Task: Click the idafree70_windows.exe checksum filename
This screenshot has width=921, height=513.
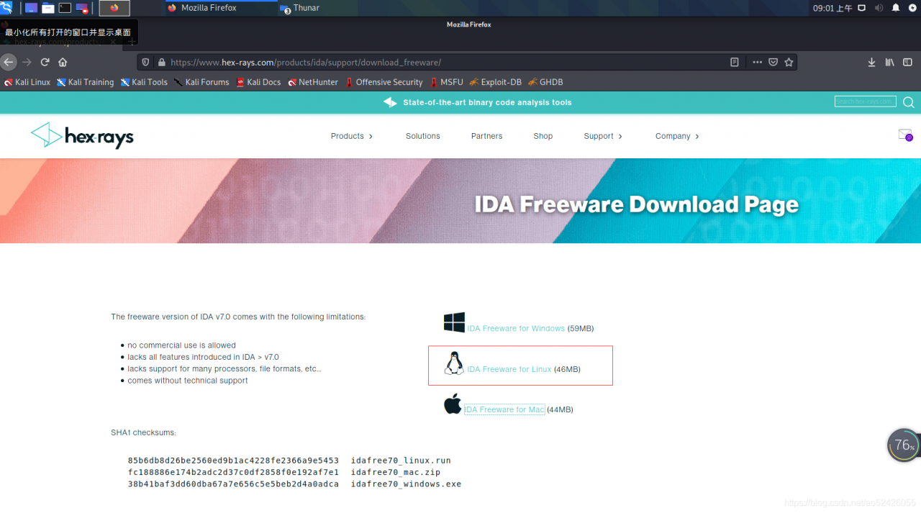Action: click(x=406, y=484)
